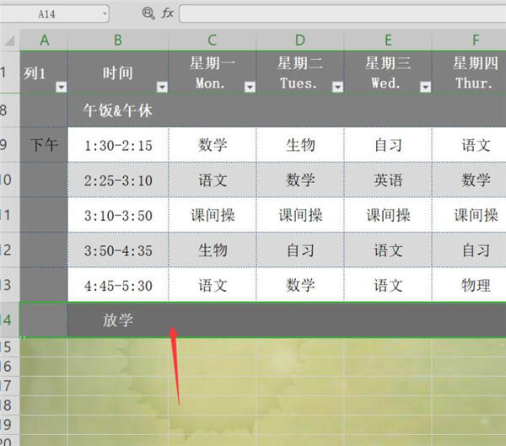Viewport: 506px width, 446px height.
Task: Click 课间操 in the Wednesday column
Action: pos(388,215)
